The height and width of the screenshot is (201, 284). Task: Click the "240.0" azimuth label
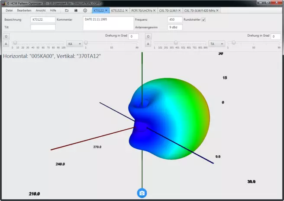[60, 164]
